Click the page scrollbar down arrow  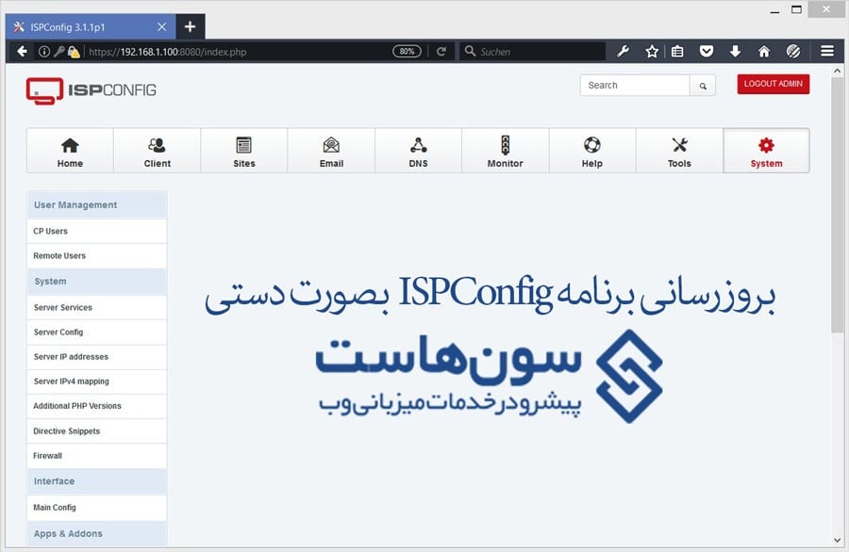pyautogui.click(x=837, y=540)
